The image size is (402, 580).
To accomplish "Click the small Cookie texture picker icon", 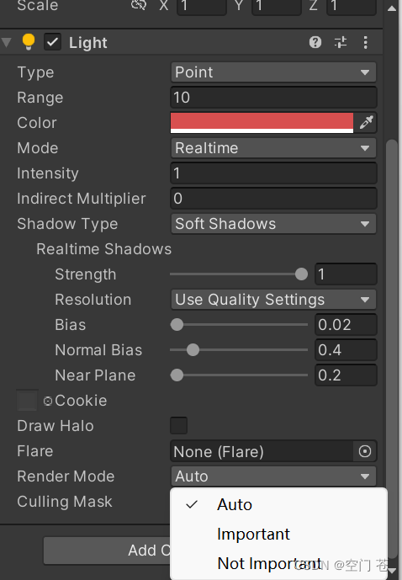I will tap(48, 401).
